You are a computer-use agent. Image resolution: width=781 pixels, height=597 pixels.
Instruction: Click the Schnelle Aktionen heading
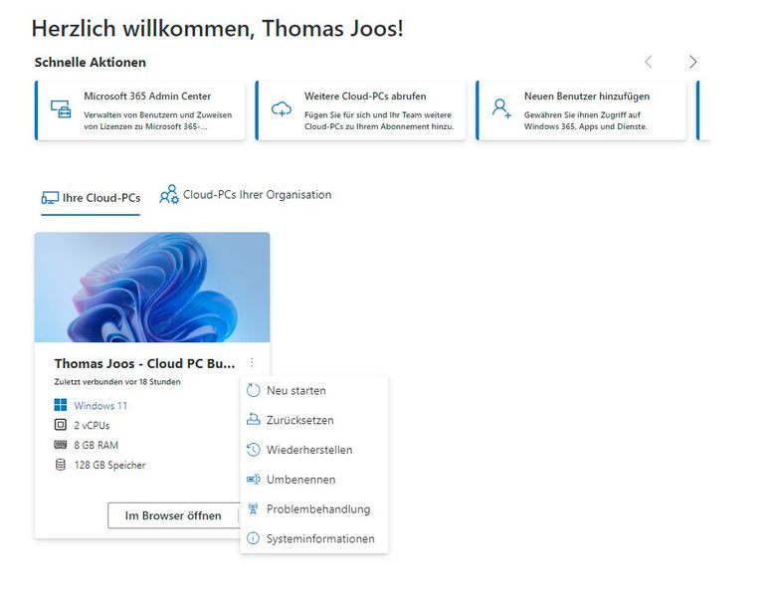(91, 63)
